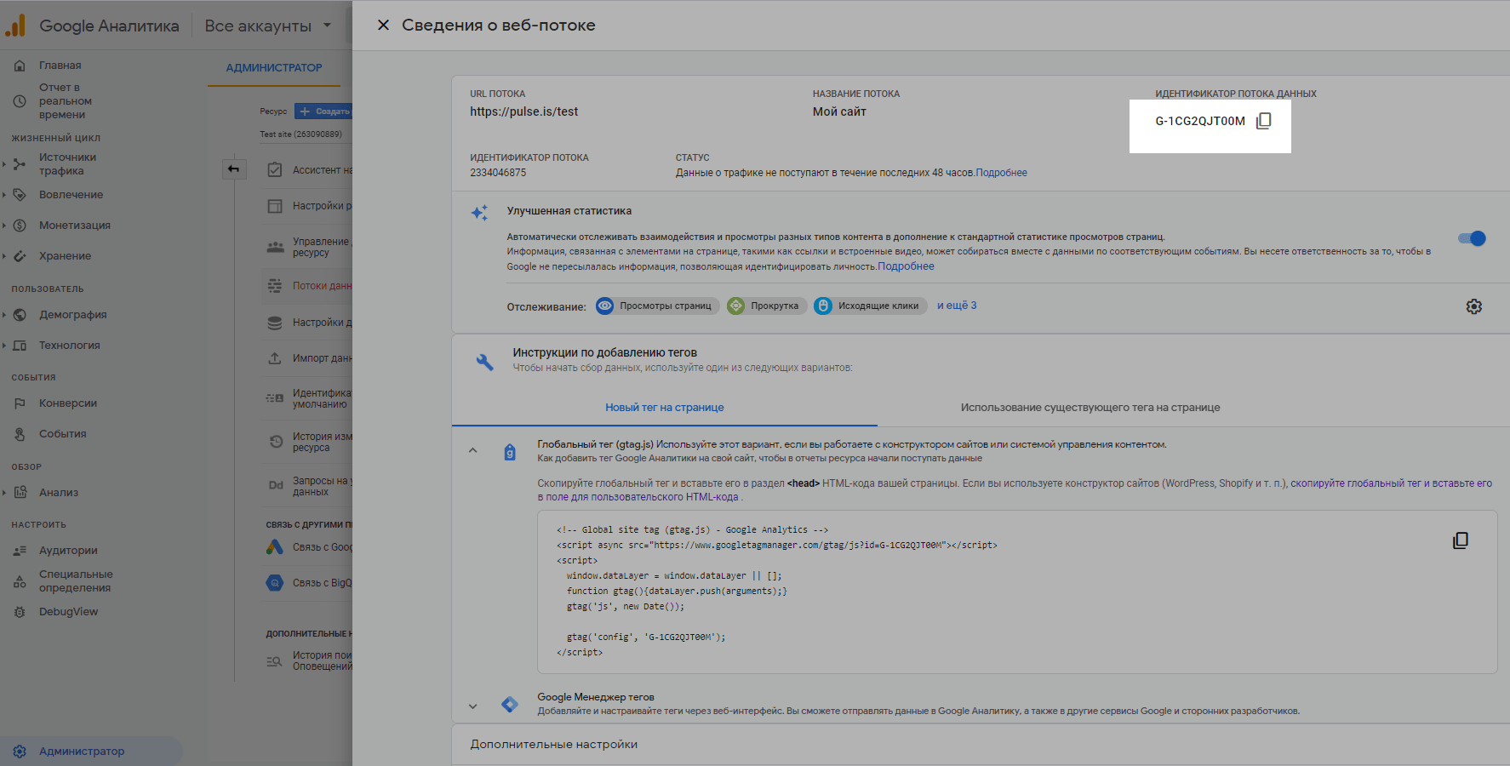Switch to Использование существующего тега на странице tab
Viewport: 1510px width, 766px height.
point(1090,408)
